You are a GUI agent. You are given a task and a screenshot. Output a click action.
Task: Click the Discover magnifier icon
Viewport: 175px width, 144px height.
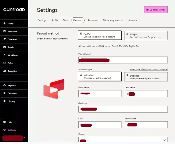coord(4,93)
